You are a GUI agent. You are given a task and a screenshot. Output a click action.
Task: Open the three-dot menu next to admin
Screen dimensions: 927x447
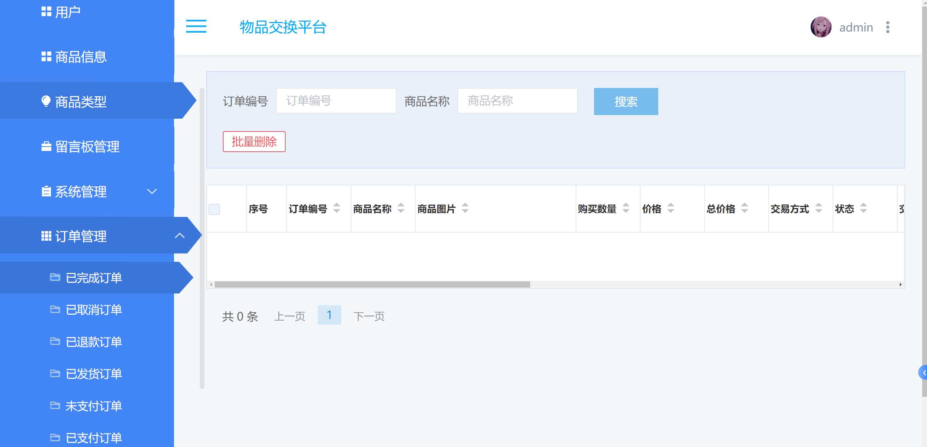[x=888, y=27]
